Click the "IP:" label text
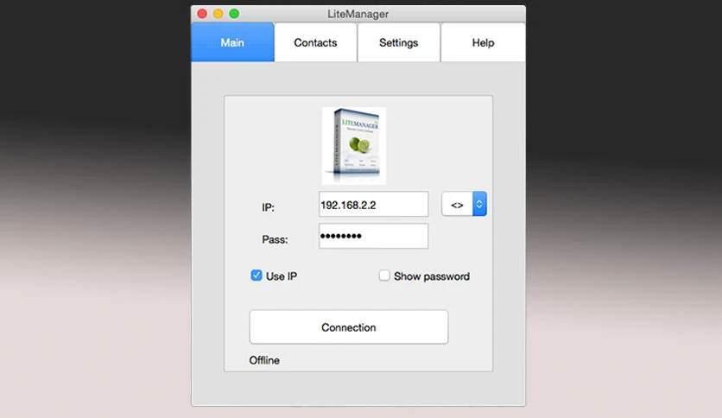The width and height of the screenshot is (722, 418). point(268,207)
